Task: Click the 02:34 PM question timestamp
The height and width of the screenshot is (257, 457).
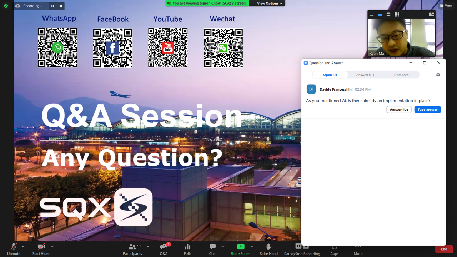Action: pos(363,89)
